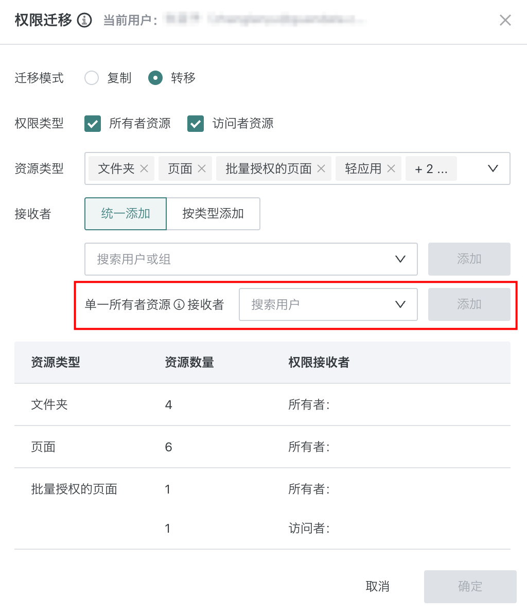Open the 搜索用户或组 dropdown

(251, 259)
